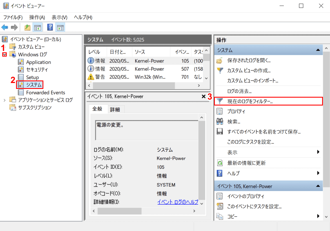Open the 操作(A) menu

pos(37,17)
